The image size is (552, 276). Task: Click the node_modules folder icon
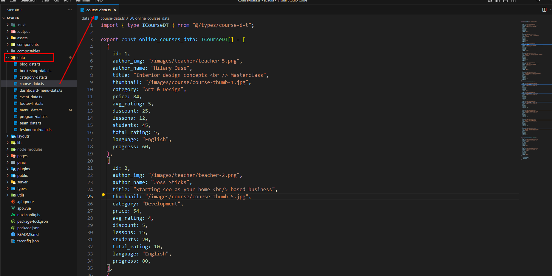coord(13,149)
